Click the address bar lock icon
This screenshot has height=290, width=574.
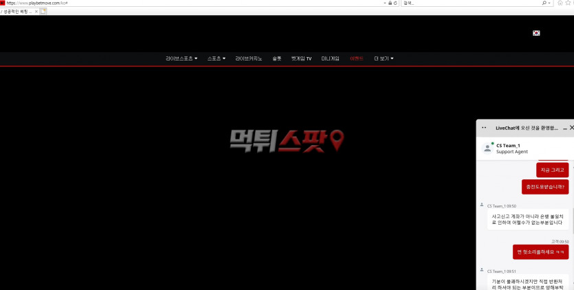coord(390,3)
